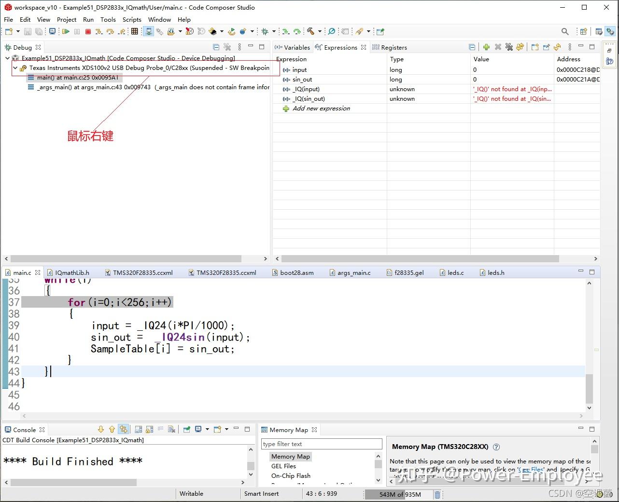619x502 pixels.
Task: Run garbage collector trash icon
Action: pyautogui.click(x=437, y=494)
